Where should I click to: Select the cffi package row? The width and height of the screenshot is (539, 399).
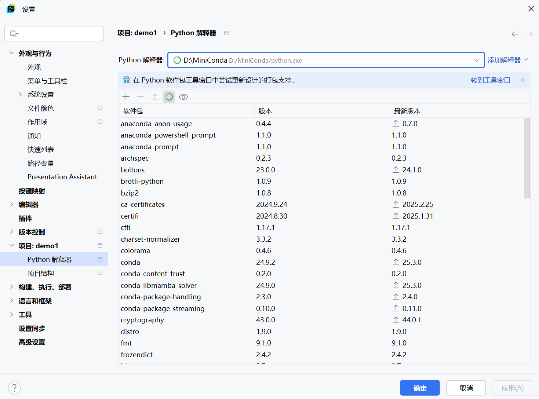coord(321,227)
